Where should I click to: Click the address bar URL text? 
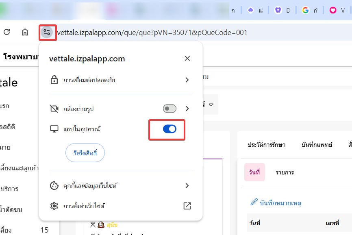pos(152,33)
